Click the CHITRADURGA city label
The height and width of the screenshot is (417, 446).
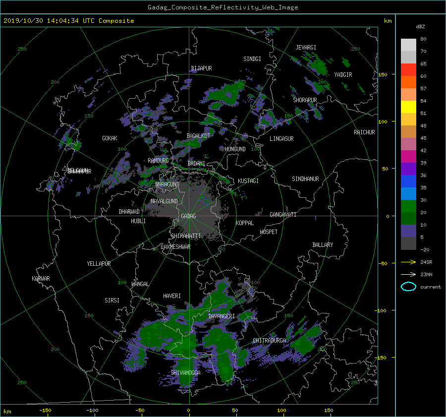pos(269,341)
